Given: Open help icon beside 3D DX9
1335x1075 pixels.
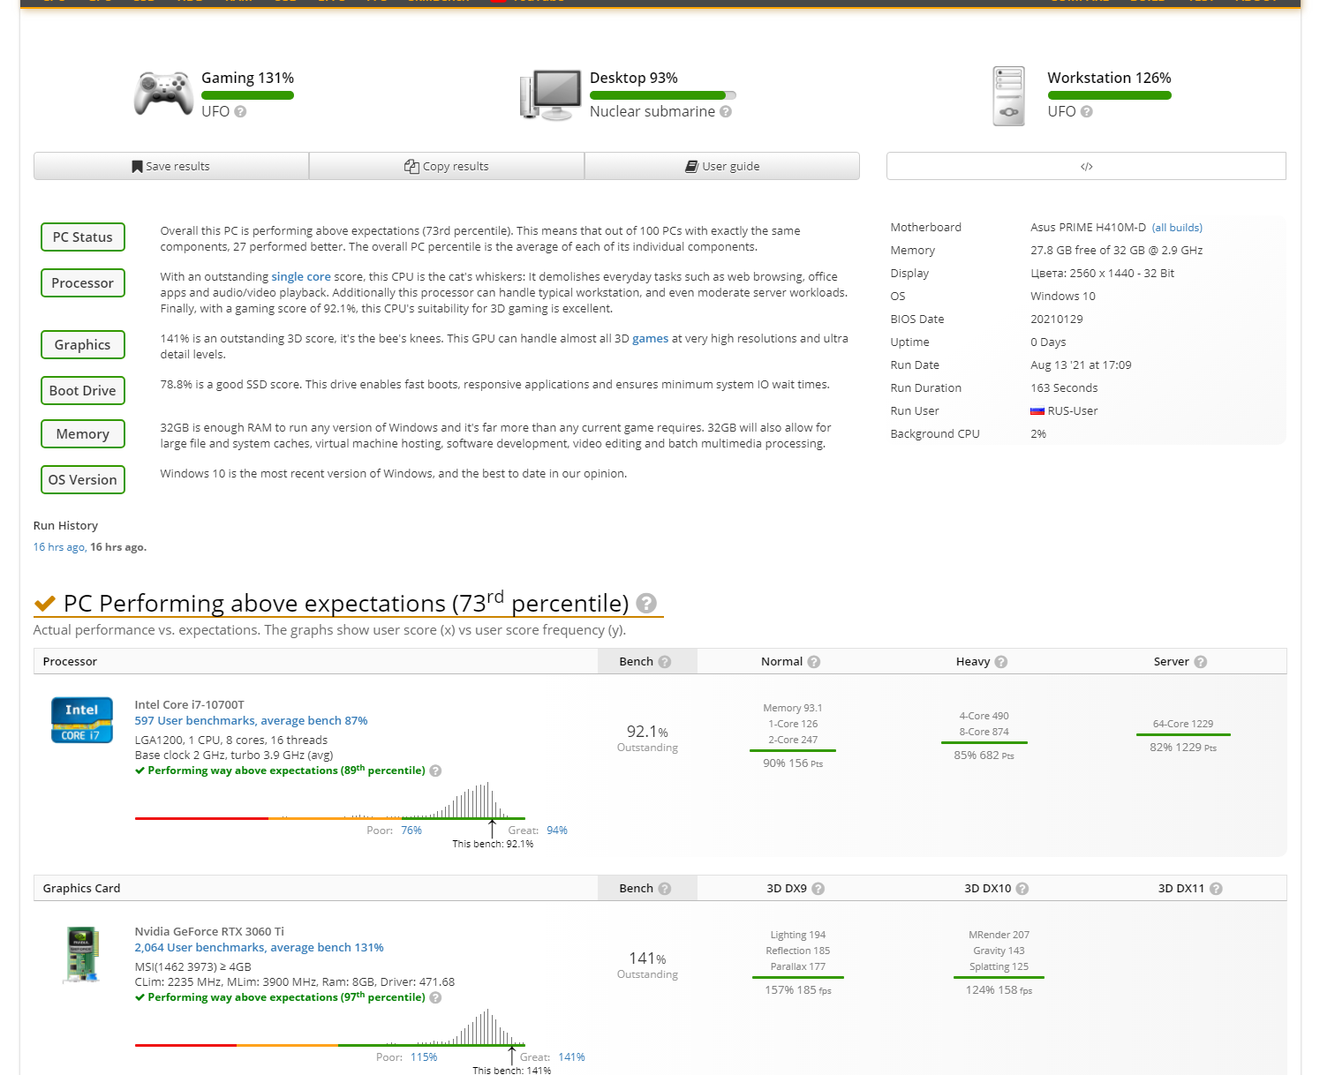Looking at the screenshot, I should 818,889.
